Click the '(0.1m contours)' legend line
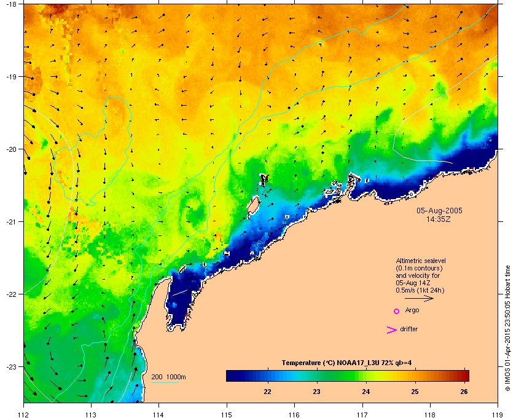The height and width of the screenshot is (418, 516). [419, 268]
